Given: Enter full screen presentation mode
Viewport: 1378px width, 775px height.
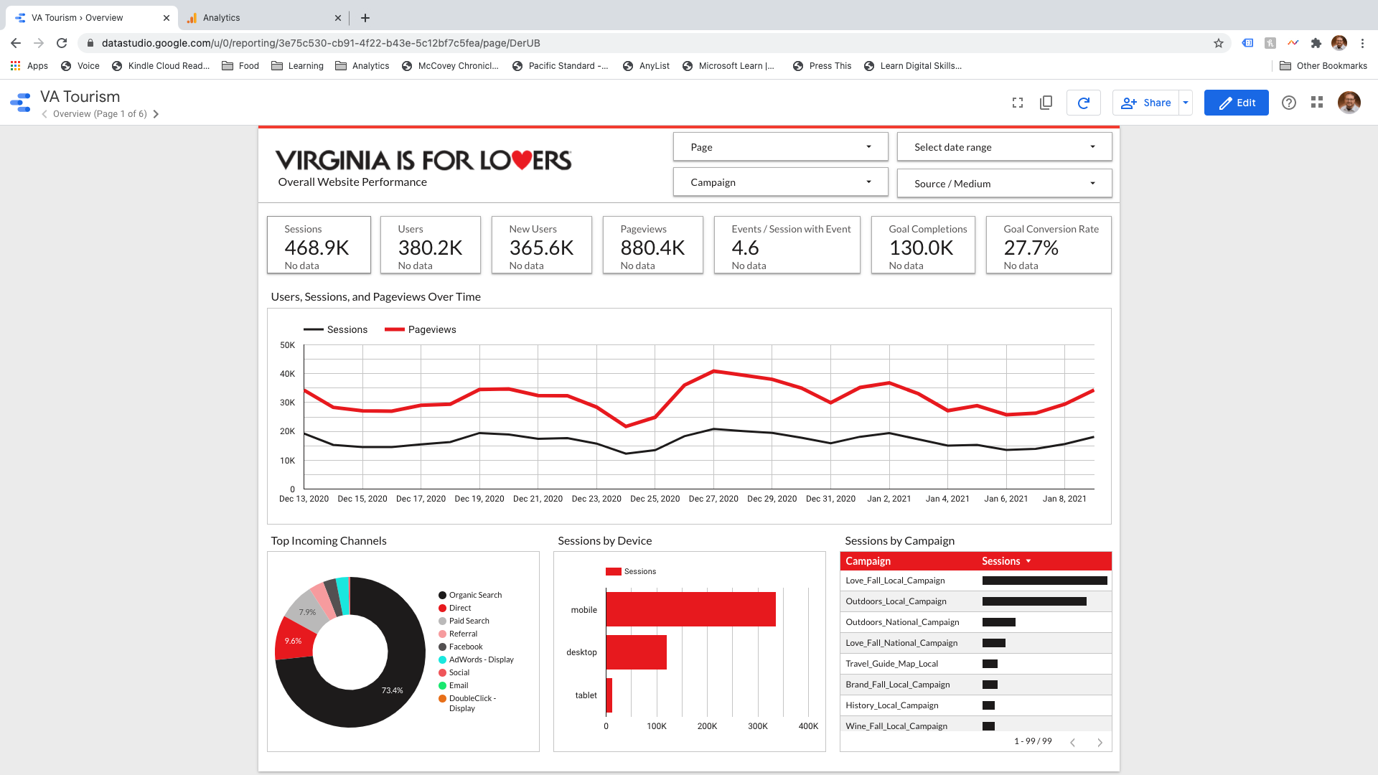Looking at the screenshot, I should tap(1017, 103).
